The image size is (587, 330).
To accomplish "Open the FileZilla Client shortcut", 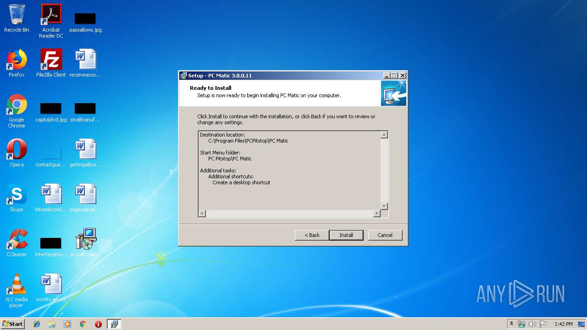I will point(51,63).
